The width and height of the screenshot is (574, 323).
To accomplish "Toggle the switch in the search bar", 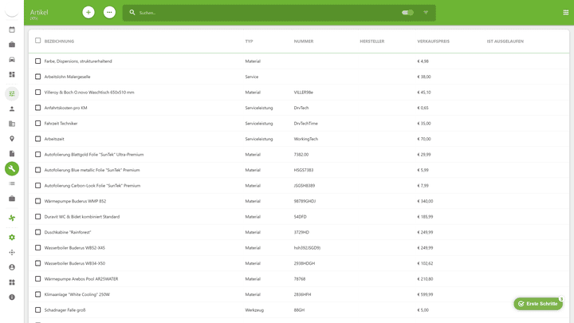I will [407, 13].
